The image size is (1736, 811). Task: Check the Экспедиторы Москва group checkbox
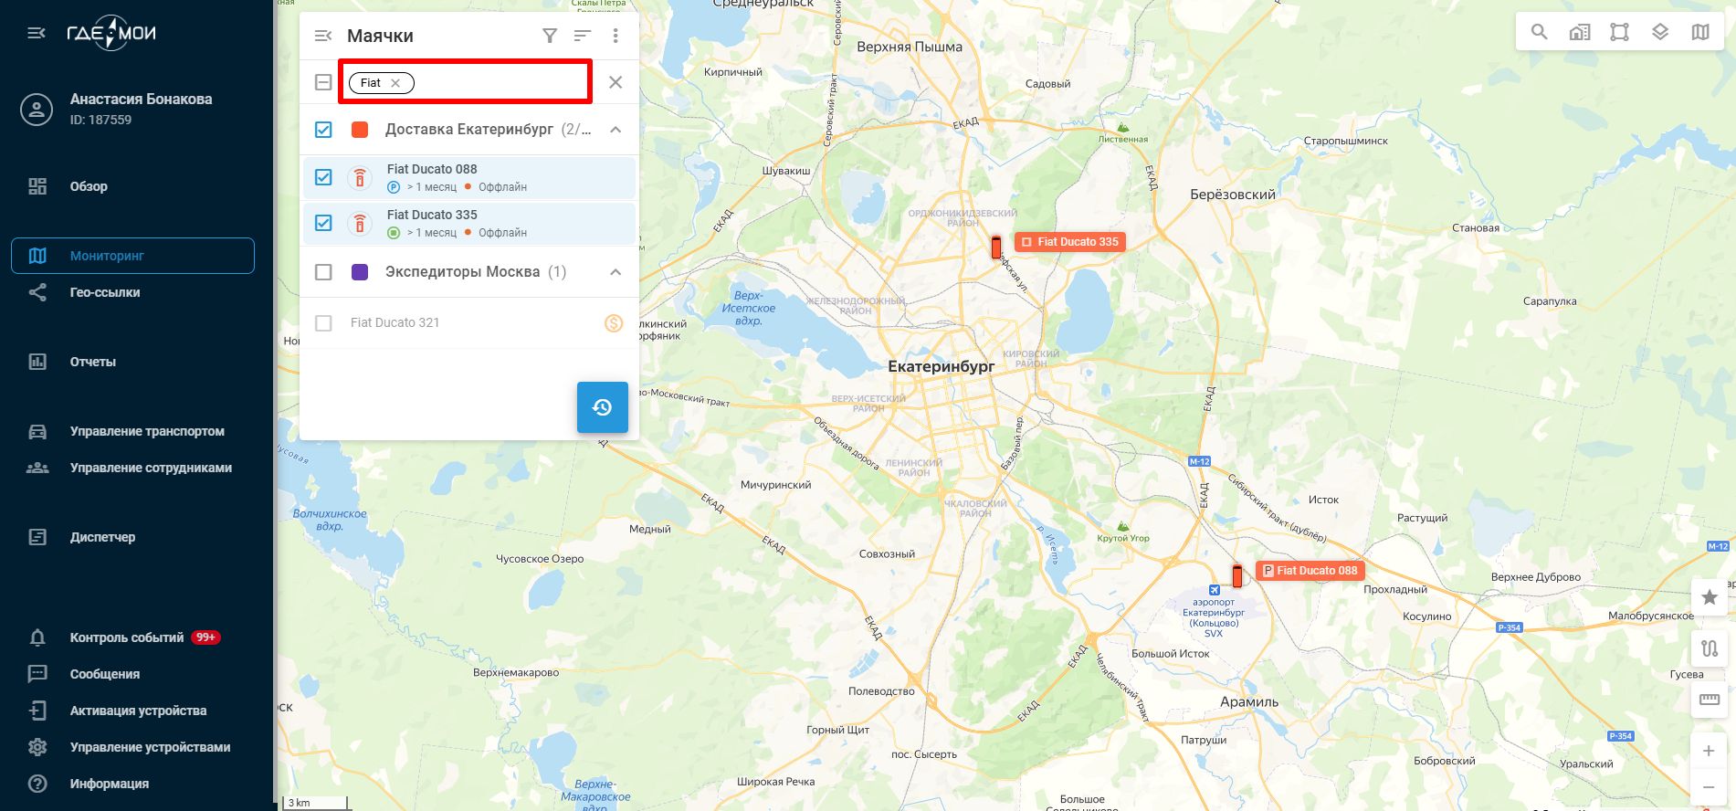coord(323,272)
